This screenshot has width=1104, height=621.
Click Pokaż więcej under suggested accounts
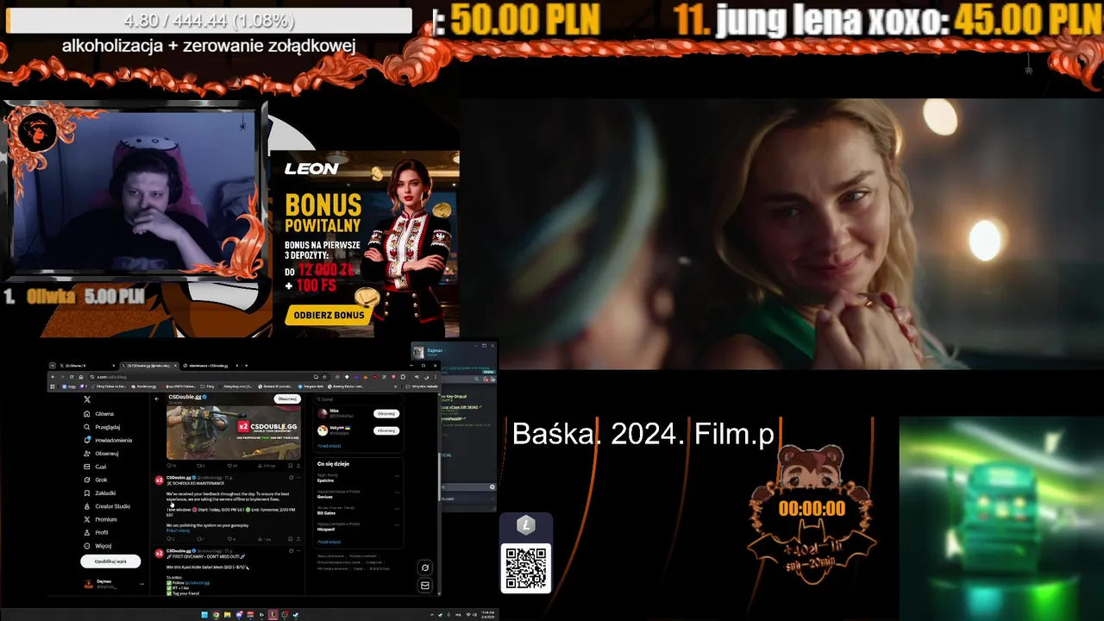(x=329, y=447)
